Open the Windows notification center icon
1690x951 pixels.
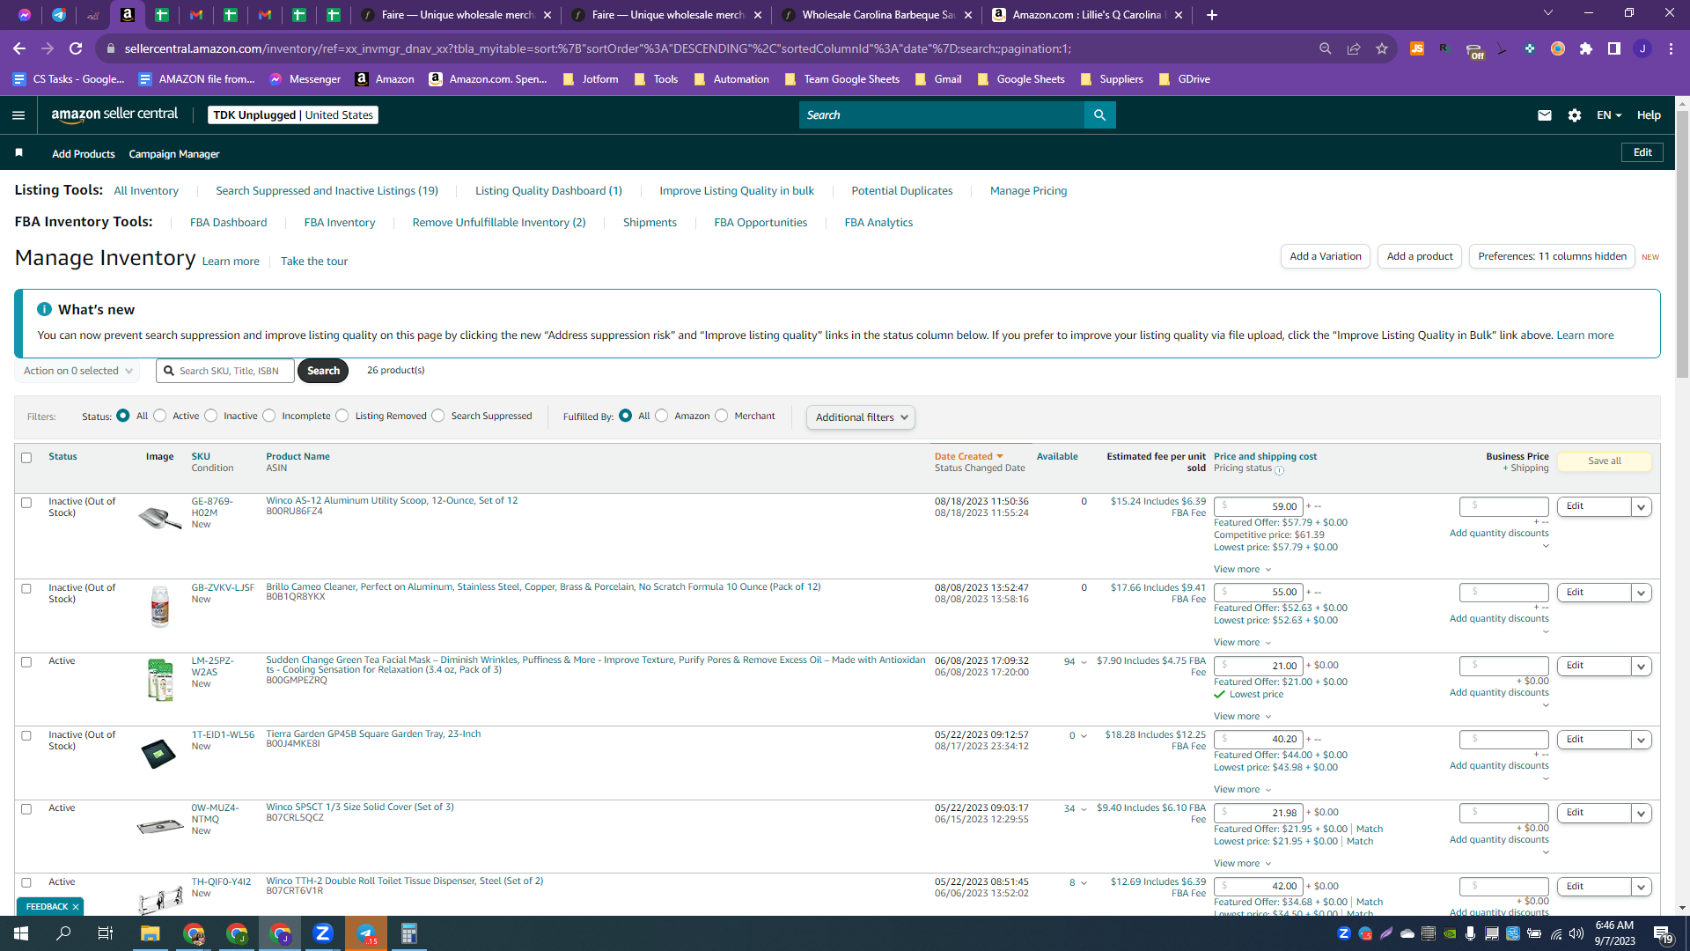click(x=1663, y=934)
